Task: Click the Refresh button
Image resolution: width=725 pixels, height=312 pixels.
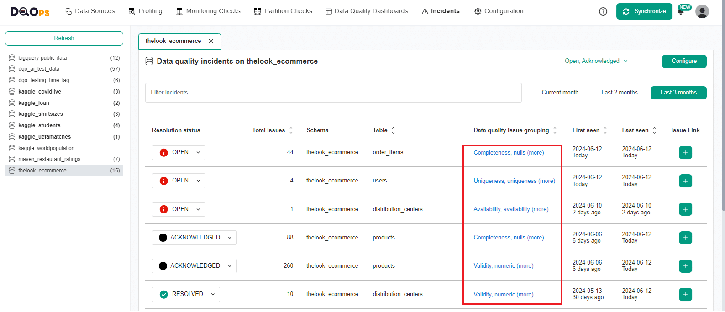Action: click(x=64, y=38)
